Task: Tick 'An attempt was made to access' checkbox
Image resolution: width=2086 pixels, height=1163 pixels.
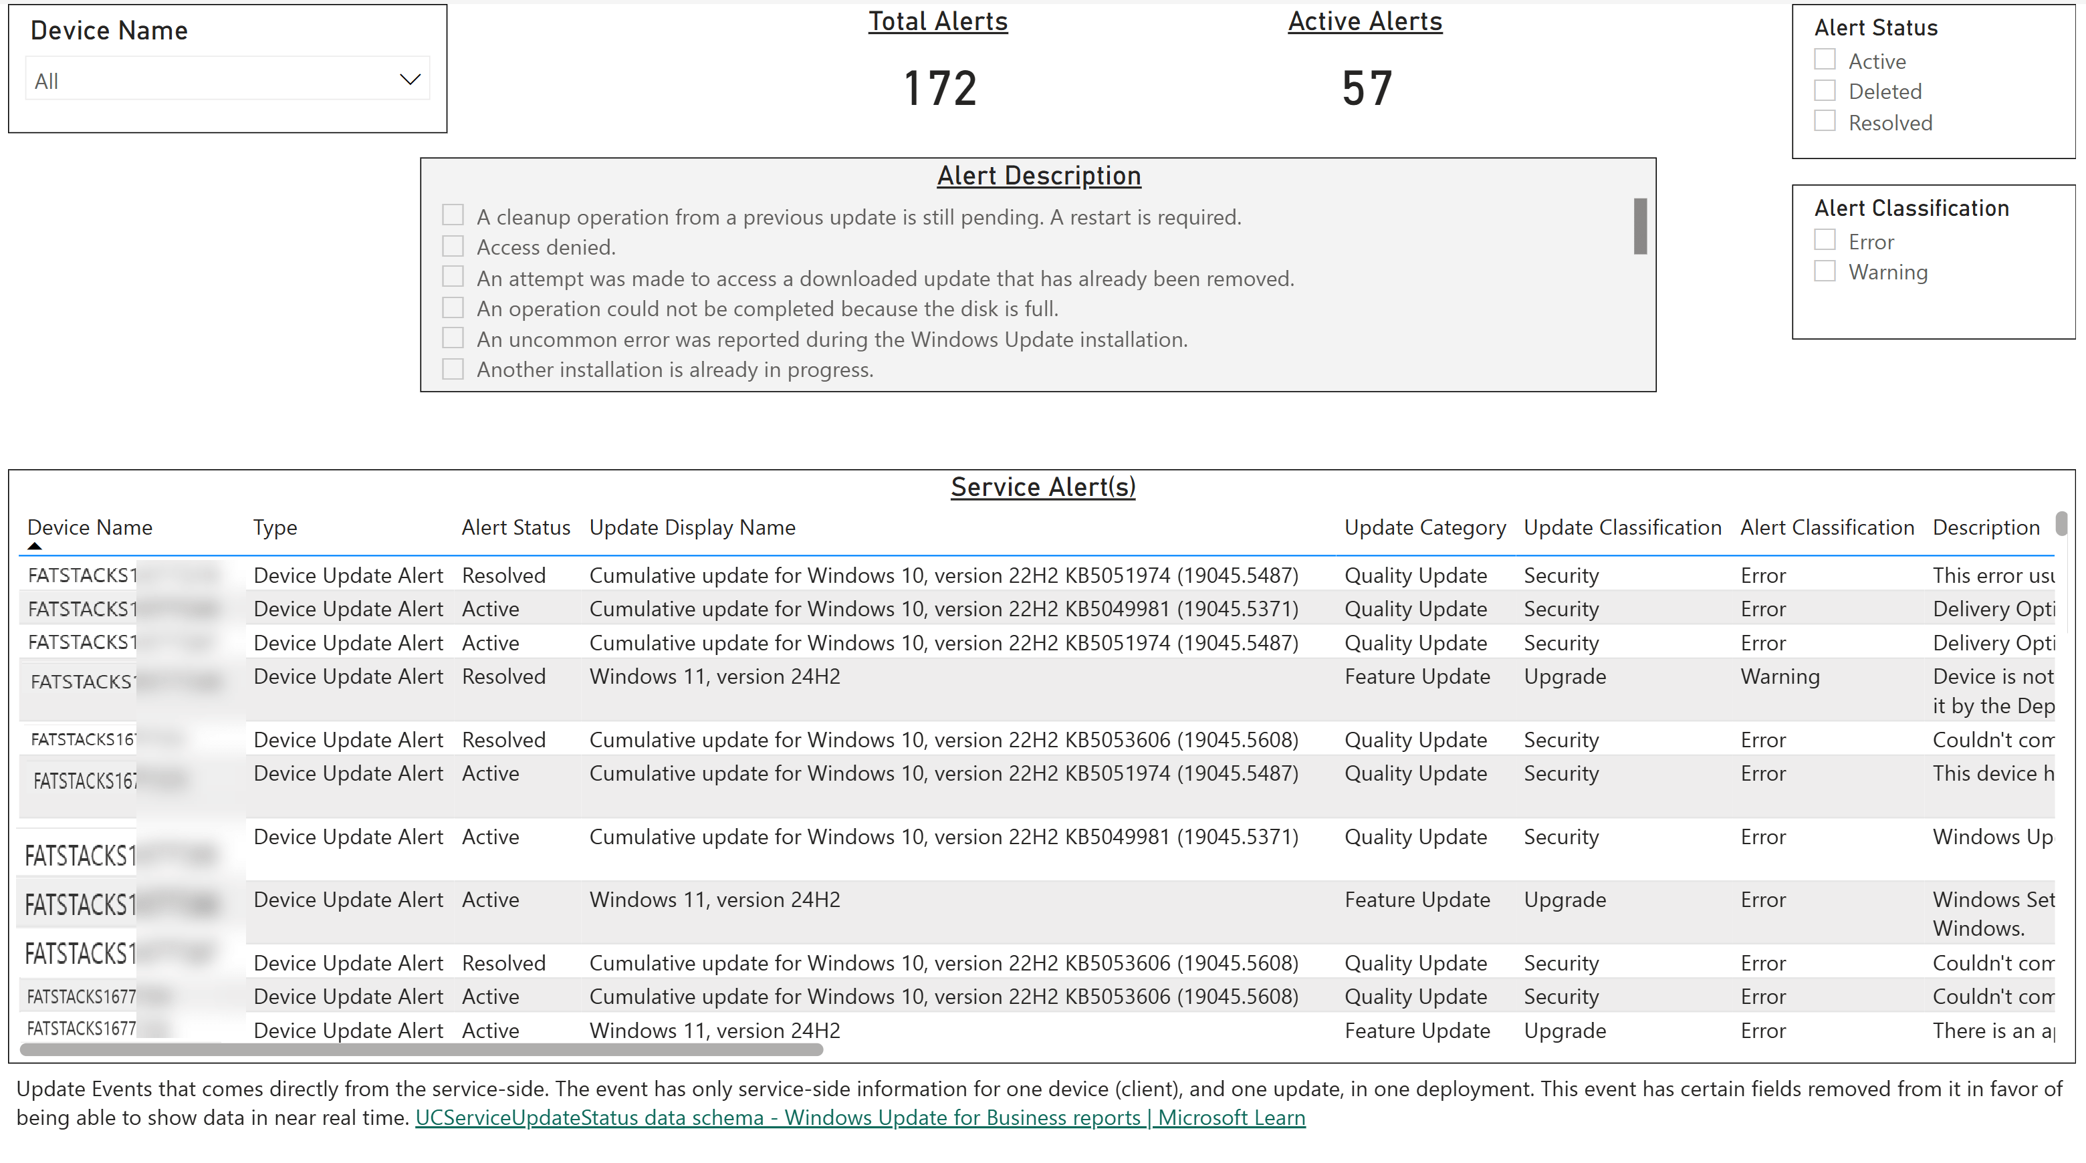Action: 453,277
